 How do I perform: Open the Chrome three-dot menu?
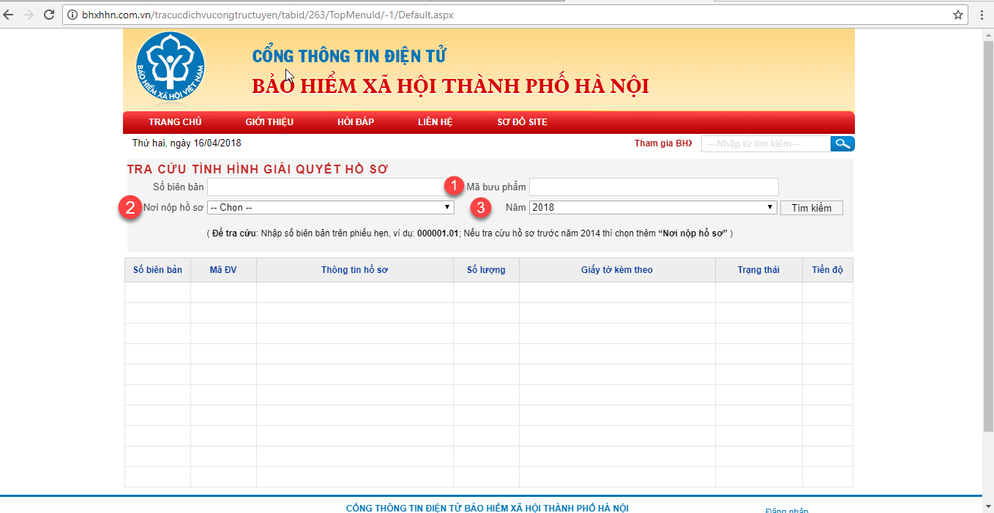(x=982, y=15)
